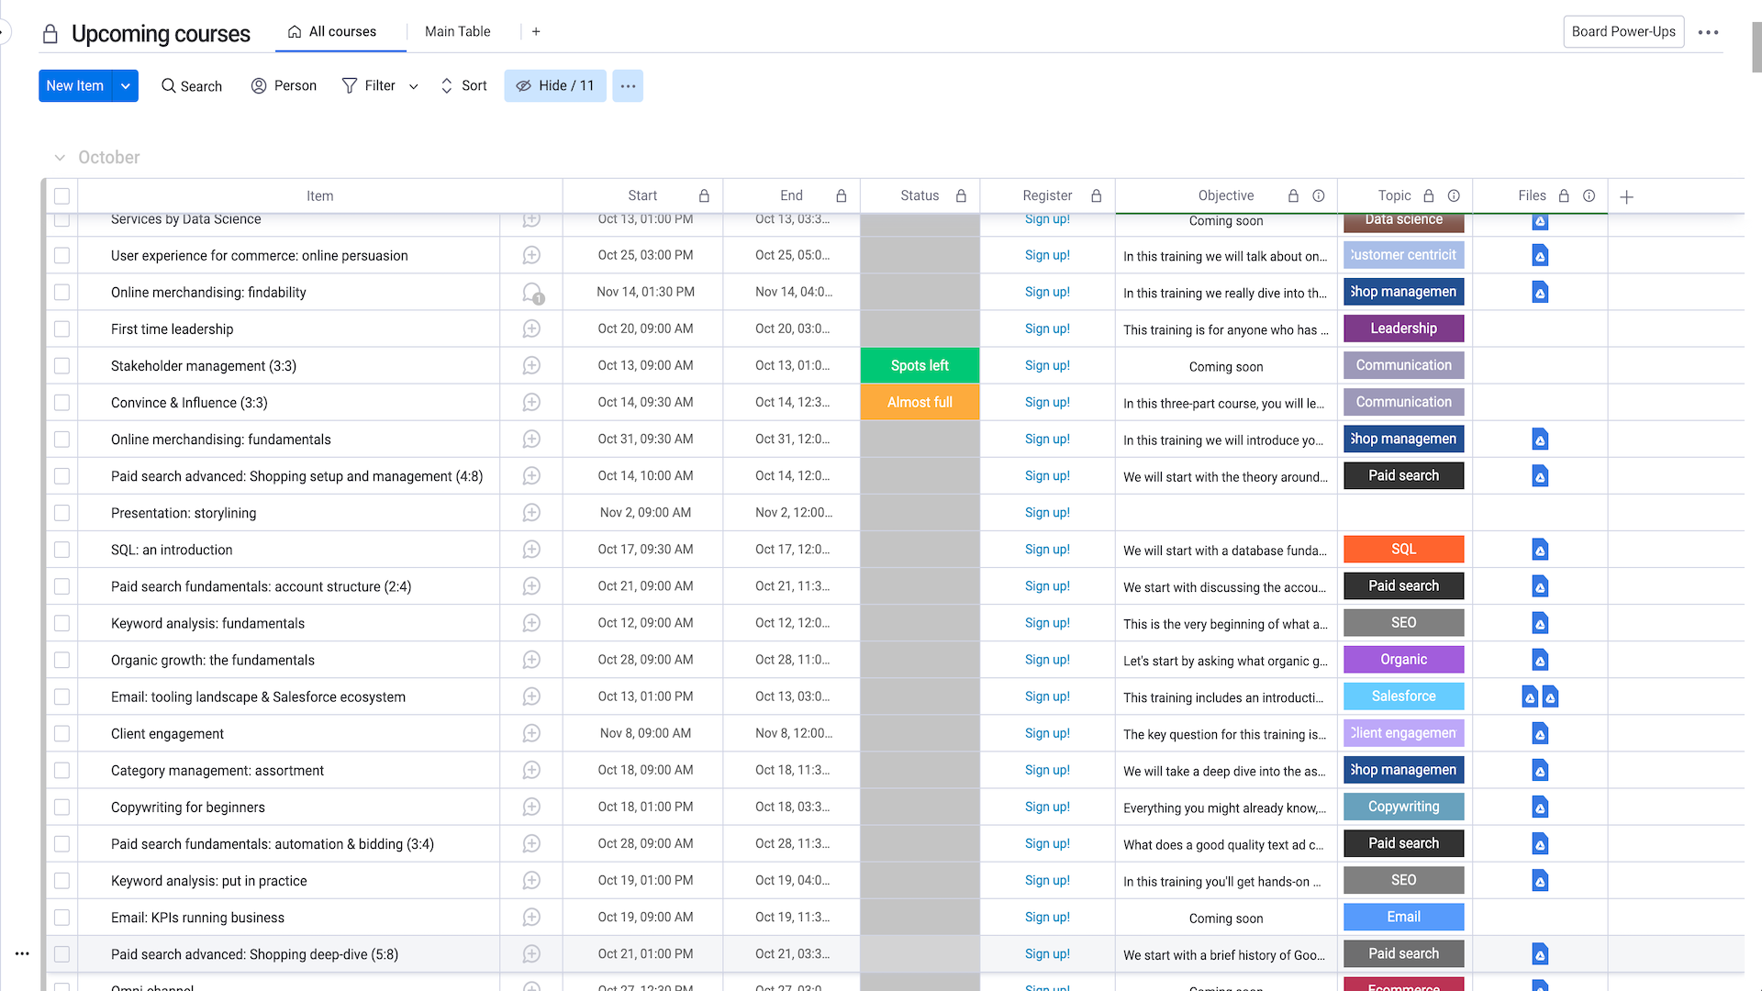
Task: Open the Search tool
Action: pos(191,85)
